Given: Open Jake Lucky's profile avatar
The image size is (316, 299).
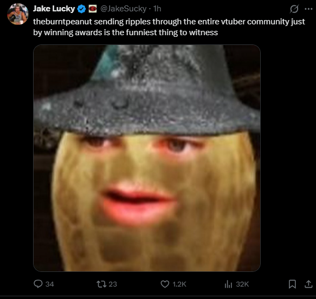Looking at the screenshot, I should tap(18, 14).
